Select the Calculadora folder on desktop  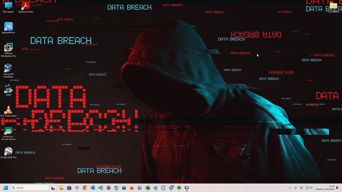click(333, 7)
